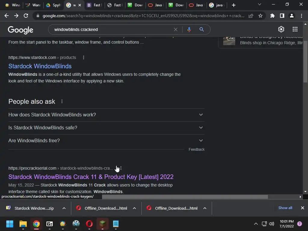Close the active Google search tab
This screenshot has width=308, height=231.
(80, 5)
